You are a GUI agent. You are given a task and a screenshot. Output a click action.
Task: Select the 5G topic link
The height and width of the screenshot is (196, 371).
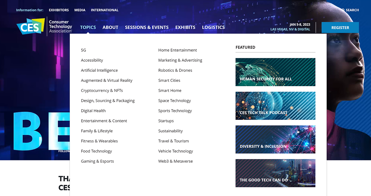click(83, 50)
